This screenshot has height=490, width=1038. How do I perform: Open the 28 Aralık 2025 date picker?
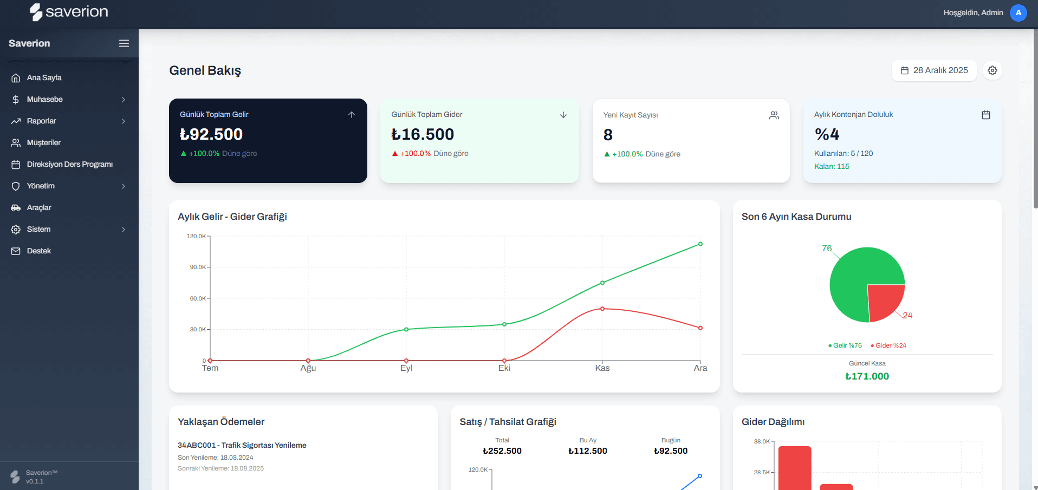(x=933, y=70)
